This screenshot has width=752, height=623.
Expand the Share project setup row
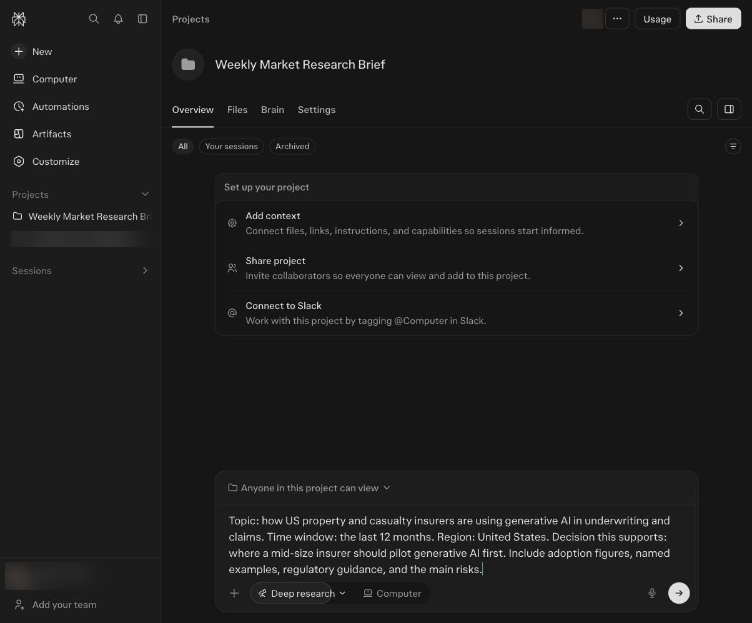pos(457,268)
